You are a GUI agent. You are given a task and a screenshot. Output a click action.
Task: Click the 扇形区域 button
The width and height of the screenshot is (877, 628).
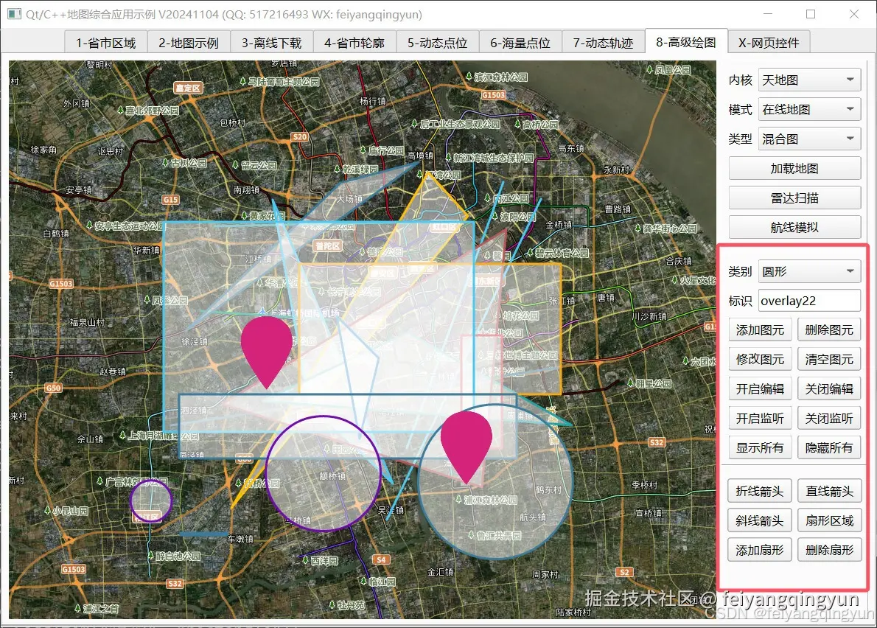point(829,520)
